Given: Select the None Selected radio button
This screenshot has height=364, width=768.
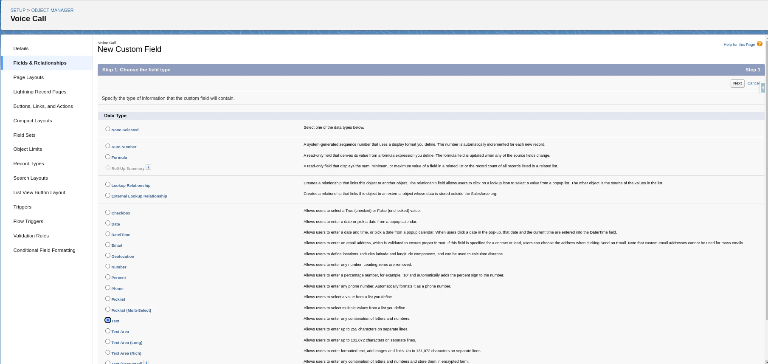Looking at the screenshot, I should click(x=108, y=129).
